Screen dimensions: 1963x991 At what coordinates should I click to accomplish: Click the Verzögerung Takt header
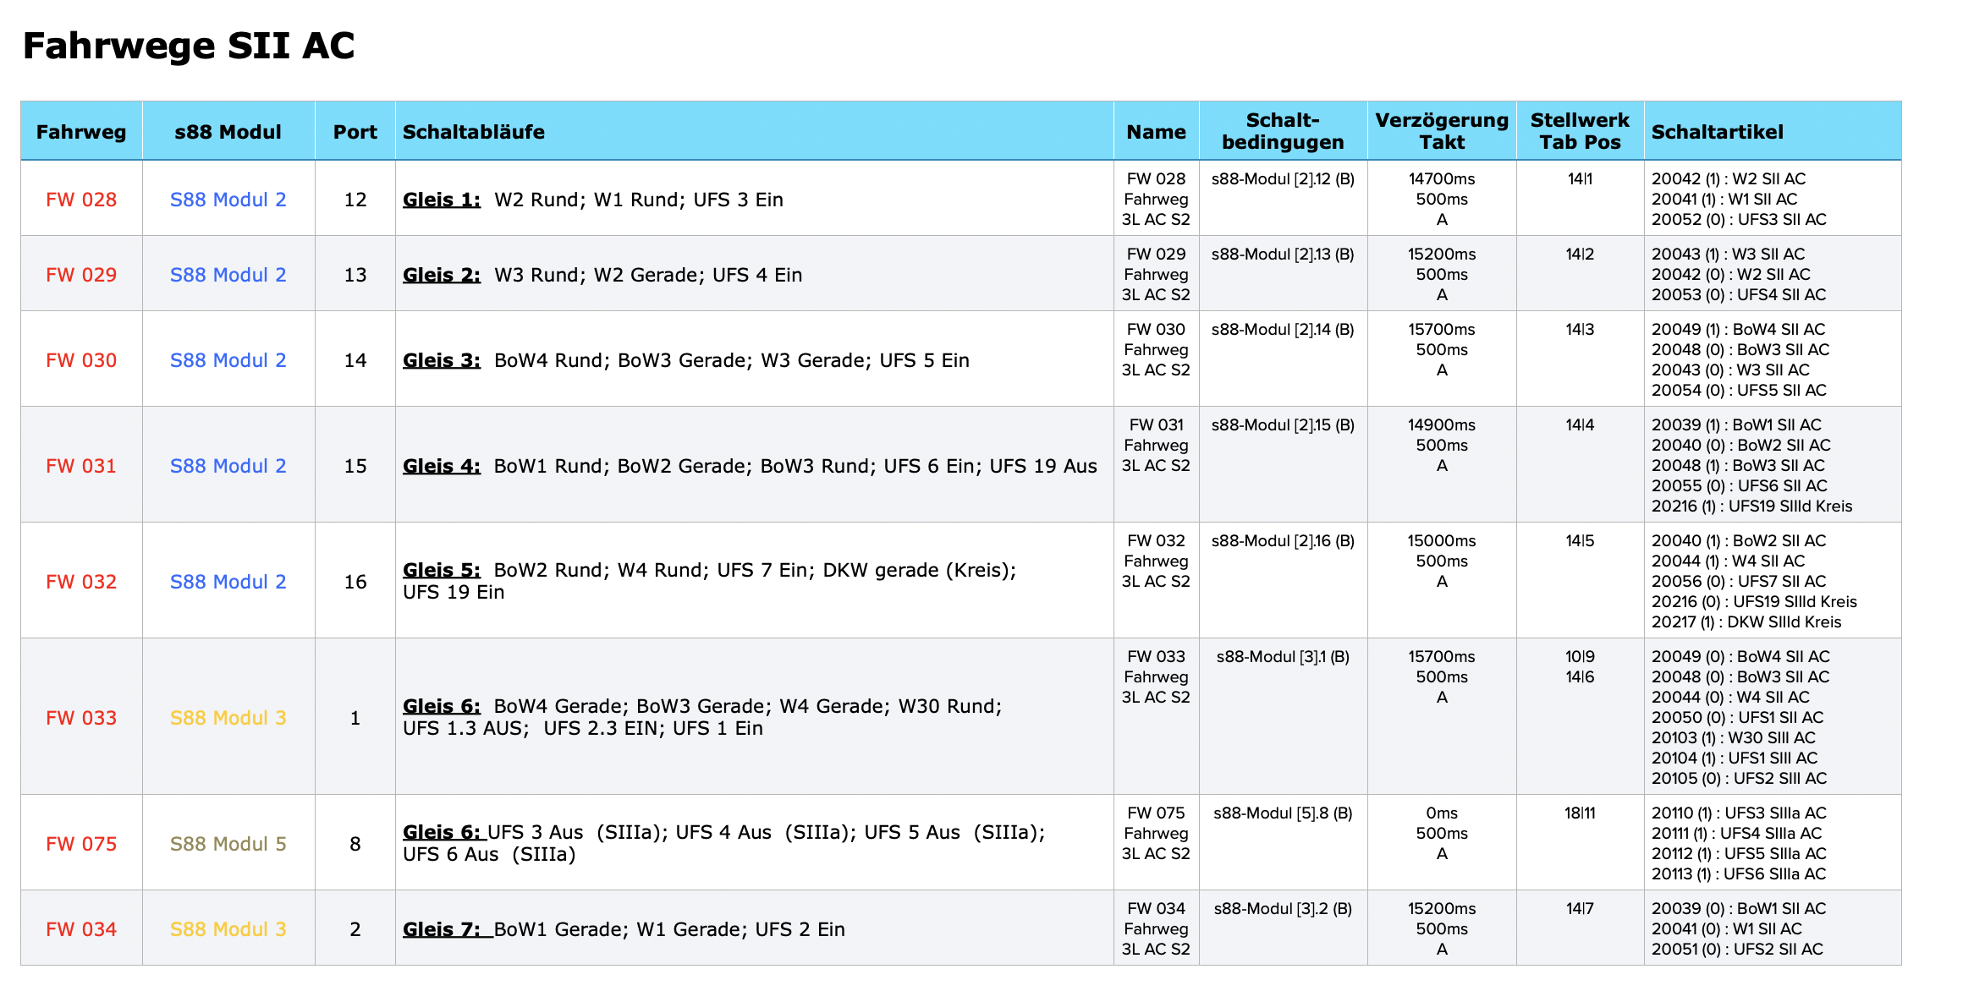(x=1441, y=131)
